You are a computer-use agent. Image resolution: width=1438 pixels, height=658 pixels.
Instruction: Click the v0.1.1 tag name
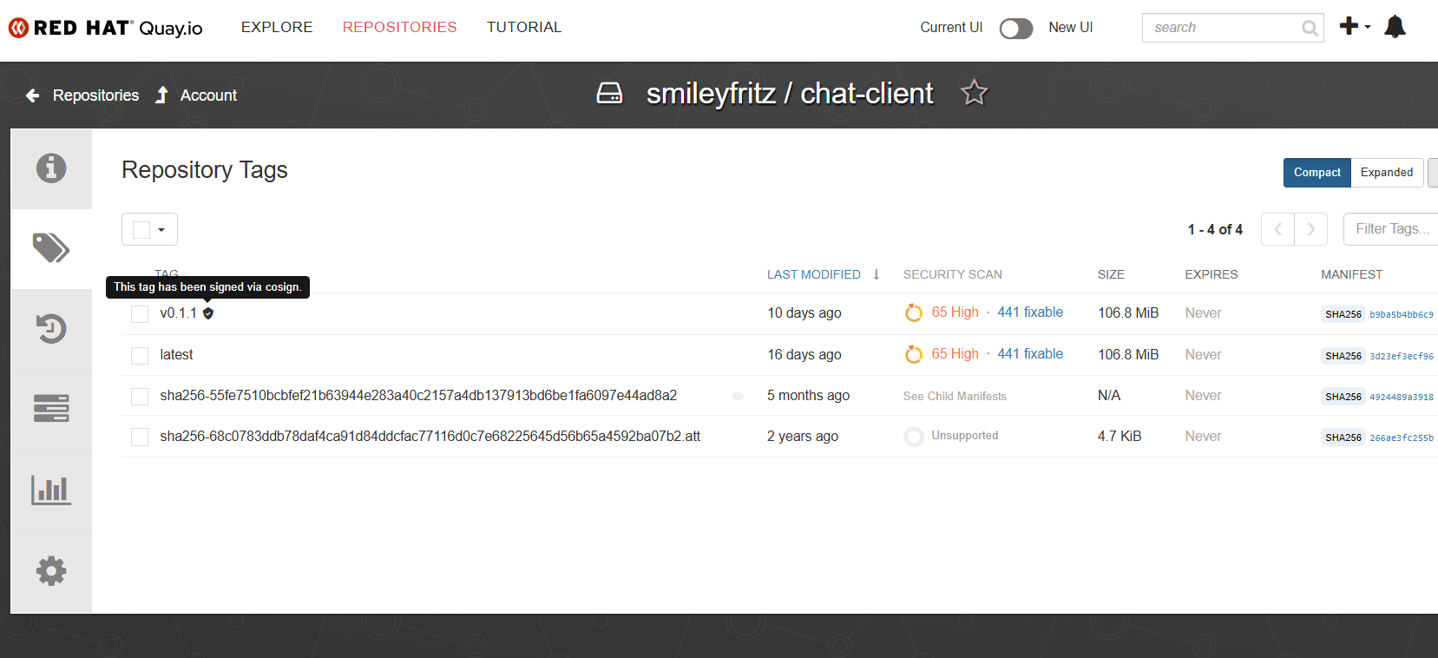coord(178,313)
